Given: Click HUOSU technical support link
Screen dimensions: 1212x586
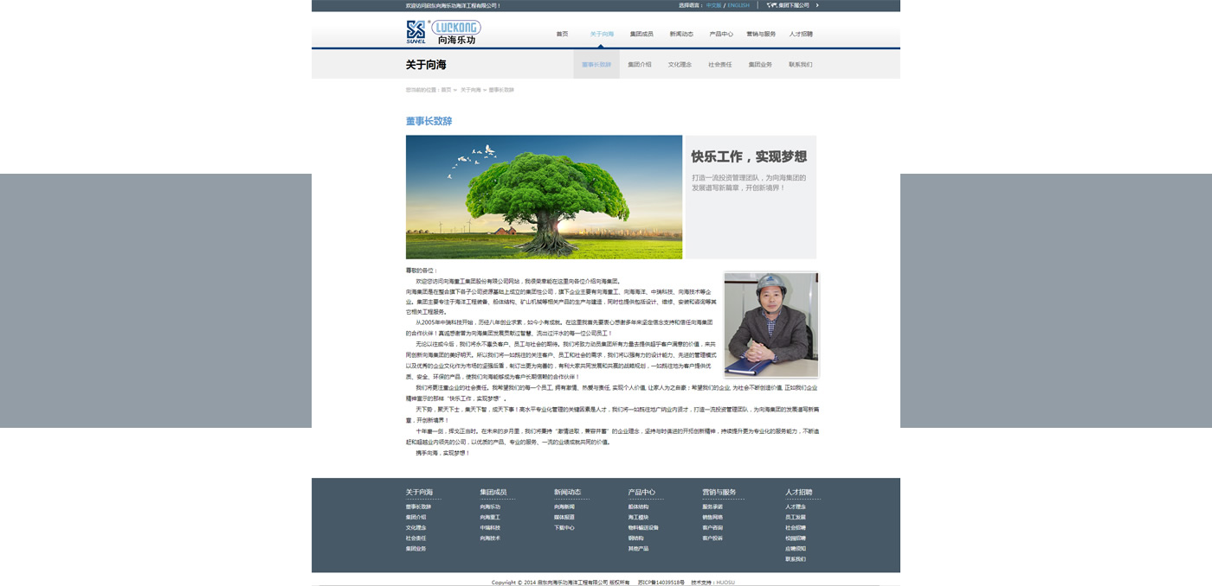Looking at the screenshot, I should pos(725,583).
